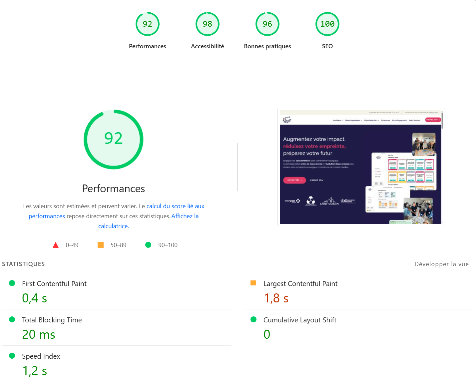Click the orange square next to Largest Contentful Paint
The image size is (476, 383).
tap(253, 283)
